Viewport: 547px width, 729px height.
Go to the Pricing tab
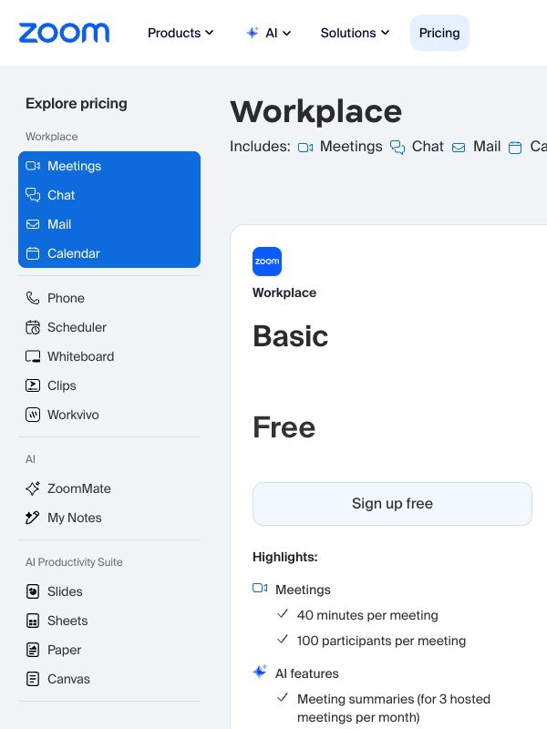tap(439, 33)
